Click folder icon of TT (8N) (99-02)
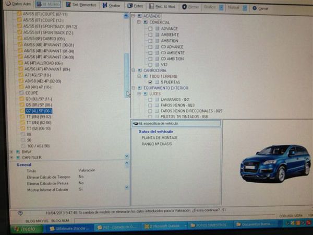 (x=22, y=116)
